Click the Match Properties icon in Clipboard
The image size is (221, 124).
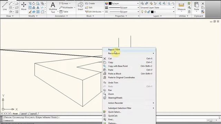coord(203,12)
